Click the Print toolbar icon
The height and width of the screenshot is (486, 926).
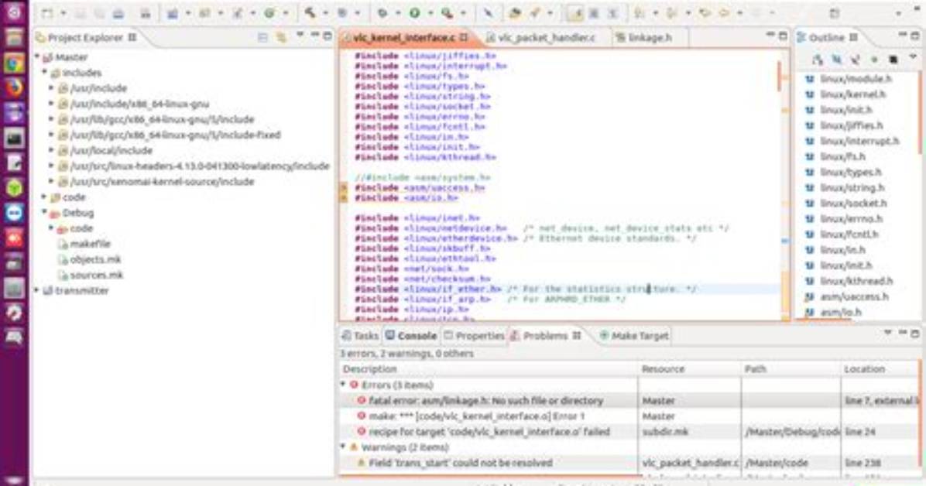tap(118, 13)
